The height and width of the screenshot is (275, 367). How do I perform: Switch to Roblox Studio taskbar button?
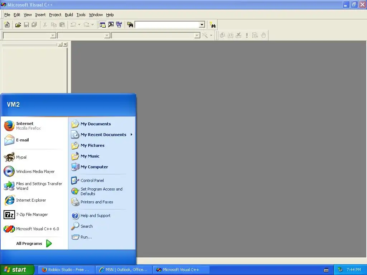66,270
